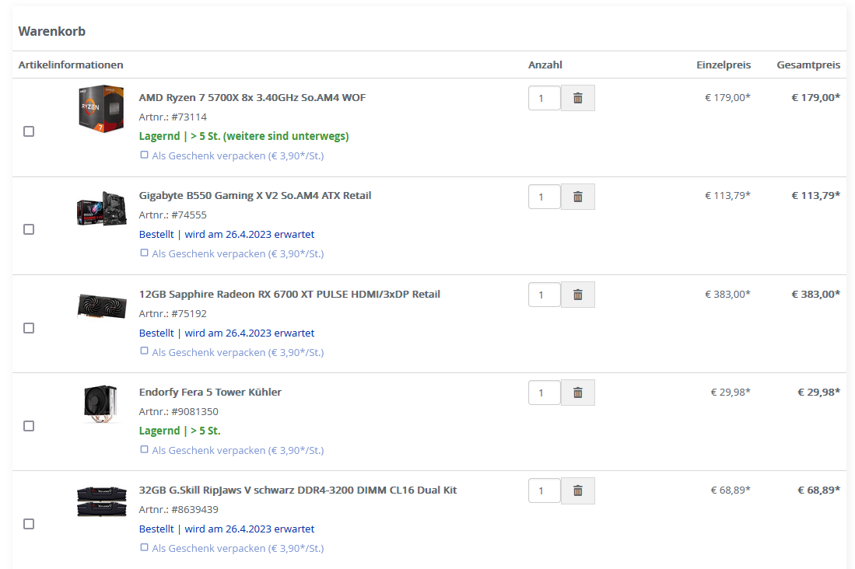855x569 pixels.
Task: Select the AMD Ryzen 7 5700X row checkbox
Action: [x=29, y=131]
